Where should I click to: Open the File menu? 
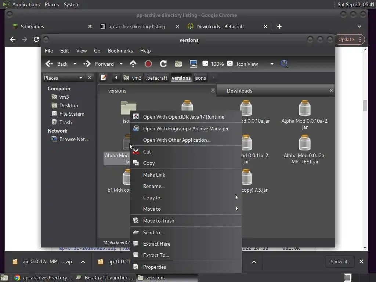point(49,51)
